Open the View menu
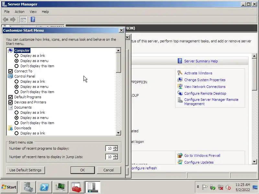The image size is (259, 194). click(x=33, y=12)
